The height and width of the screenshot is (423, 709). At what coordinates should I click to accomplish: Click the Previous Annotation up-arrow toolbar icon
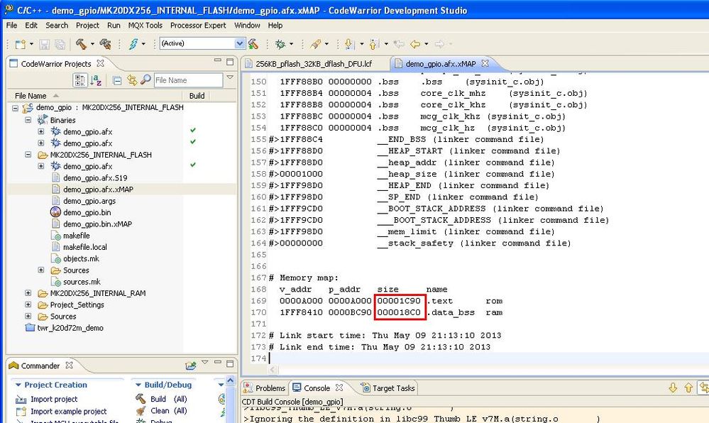coord(374,44)
